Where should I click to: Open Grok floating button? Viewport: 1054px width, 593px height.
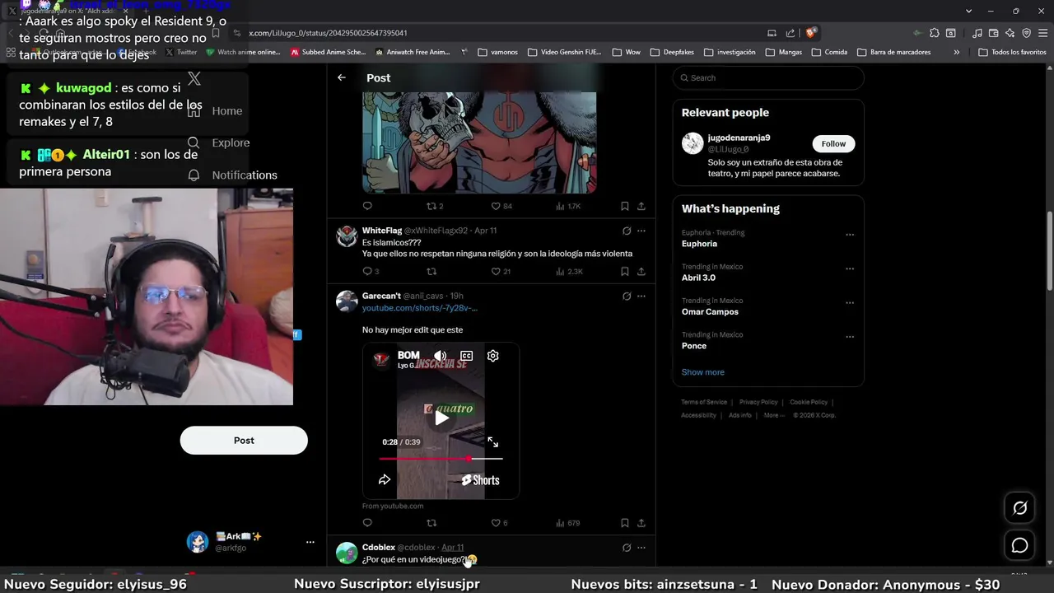1019,508
